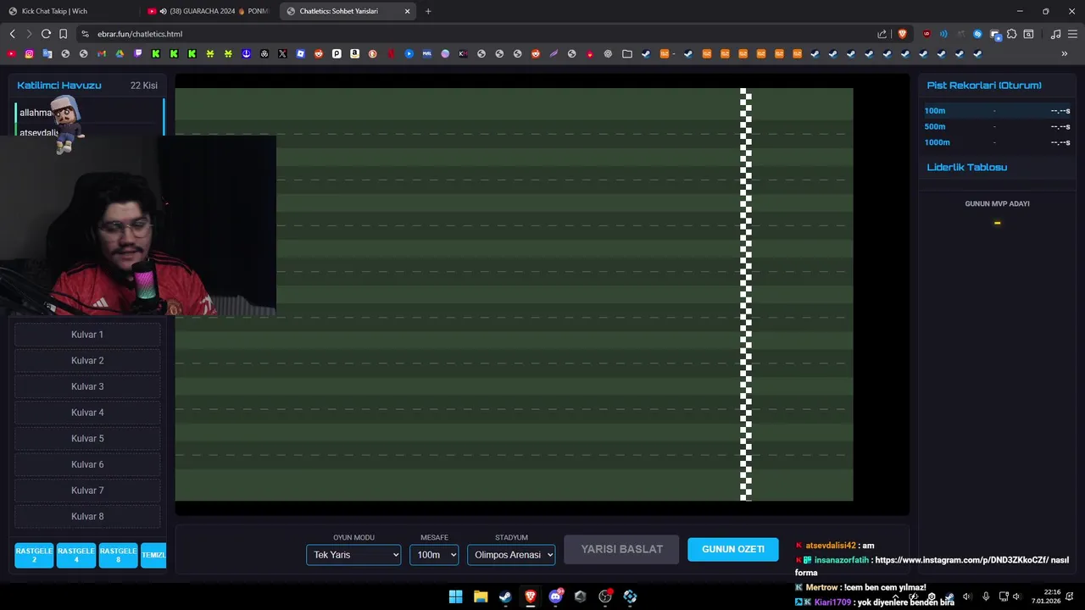Screen dimensions: 1085x610
Task: Click the TEMIZLE button
Action: [x=153, y=555]
